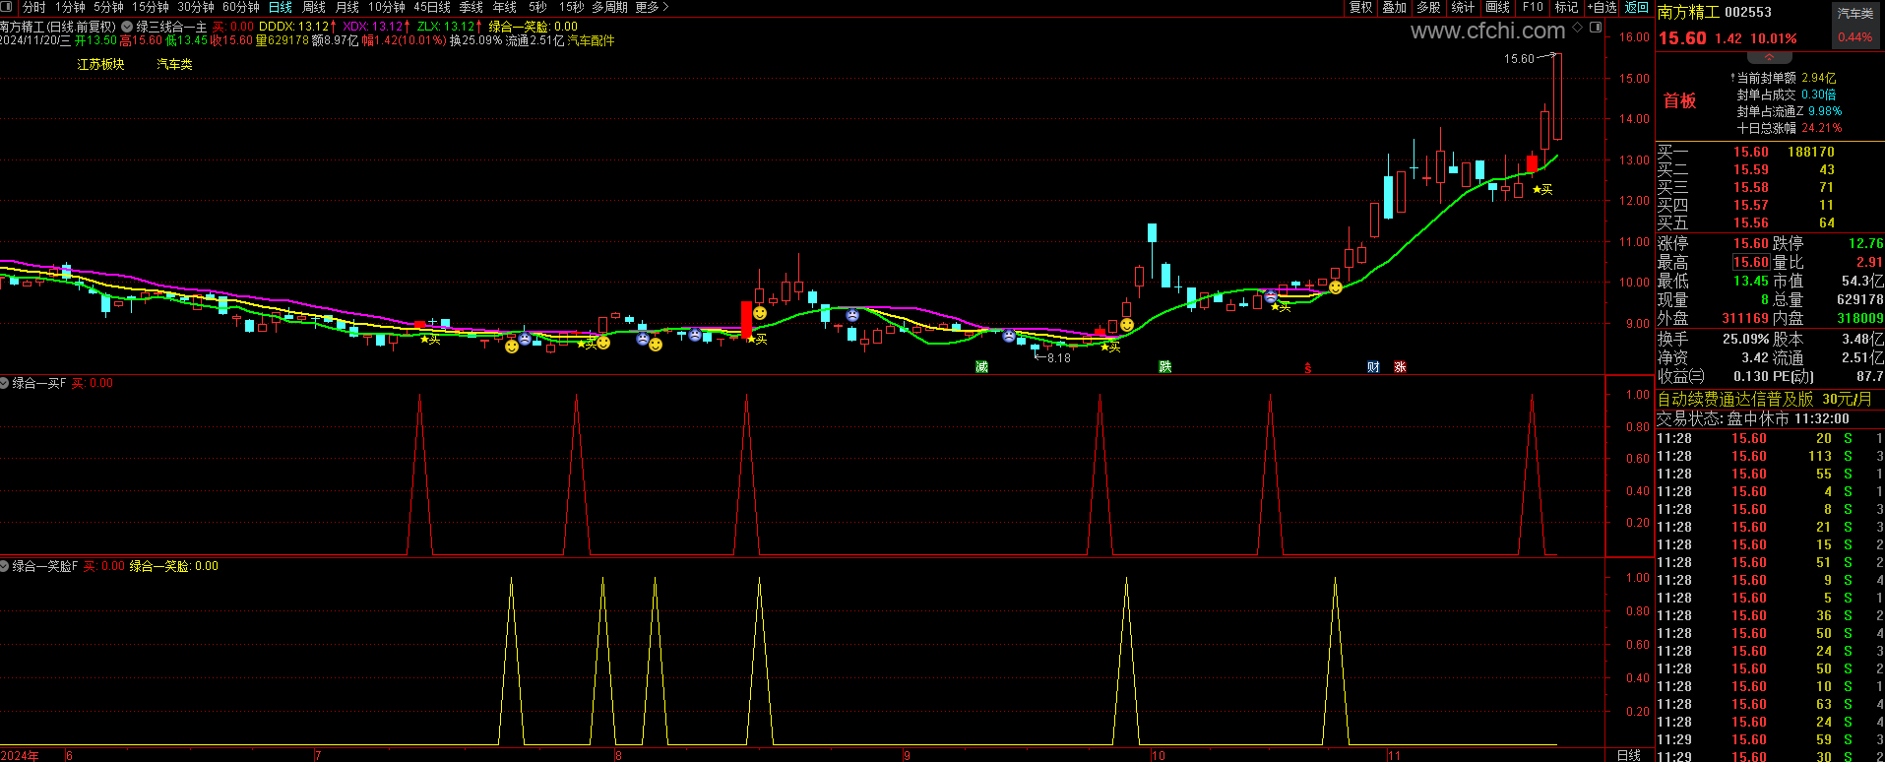This screenshot has width=1885, height=762.
Task: Click the 叠加 overlay button
Action: (x=1395, y=7)
